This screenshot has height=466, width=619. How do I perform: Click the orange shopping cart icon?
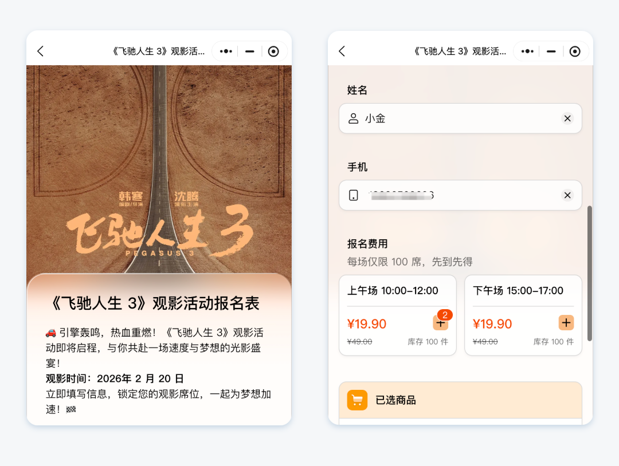point(357,400)
